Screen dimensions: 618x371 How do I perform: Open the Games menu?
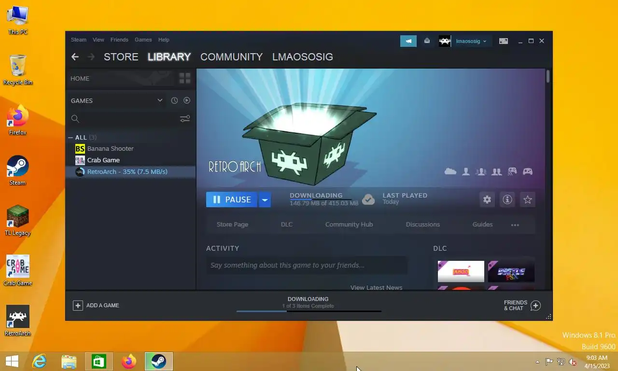(143, 40)
